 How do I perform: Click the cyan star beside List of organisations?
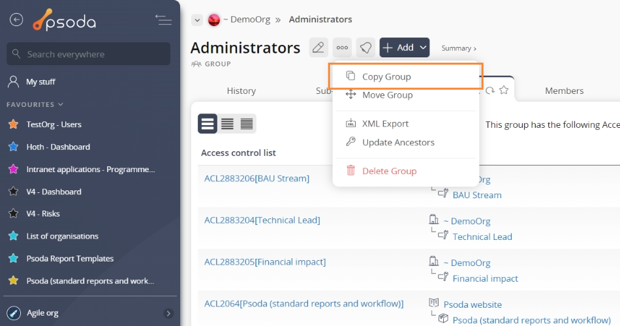(x=14, y=236)
